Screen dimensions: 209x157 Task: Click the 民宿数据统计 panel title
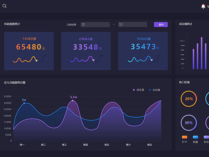(12, 24)
